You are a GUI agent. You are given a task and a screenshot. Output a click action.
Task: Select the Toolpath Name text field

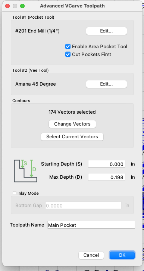pyautogui.click(x=91, y=225)
